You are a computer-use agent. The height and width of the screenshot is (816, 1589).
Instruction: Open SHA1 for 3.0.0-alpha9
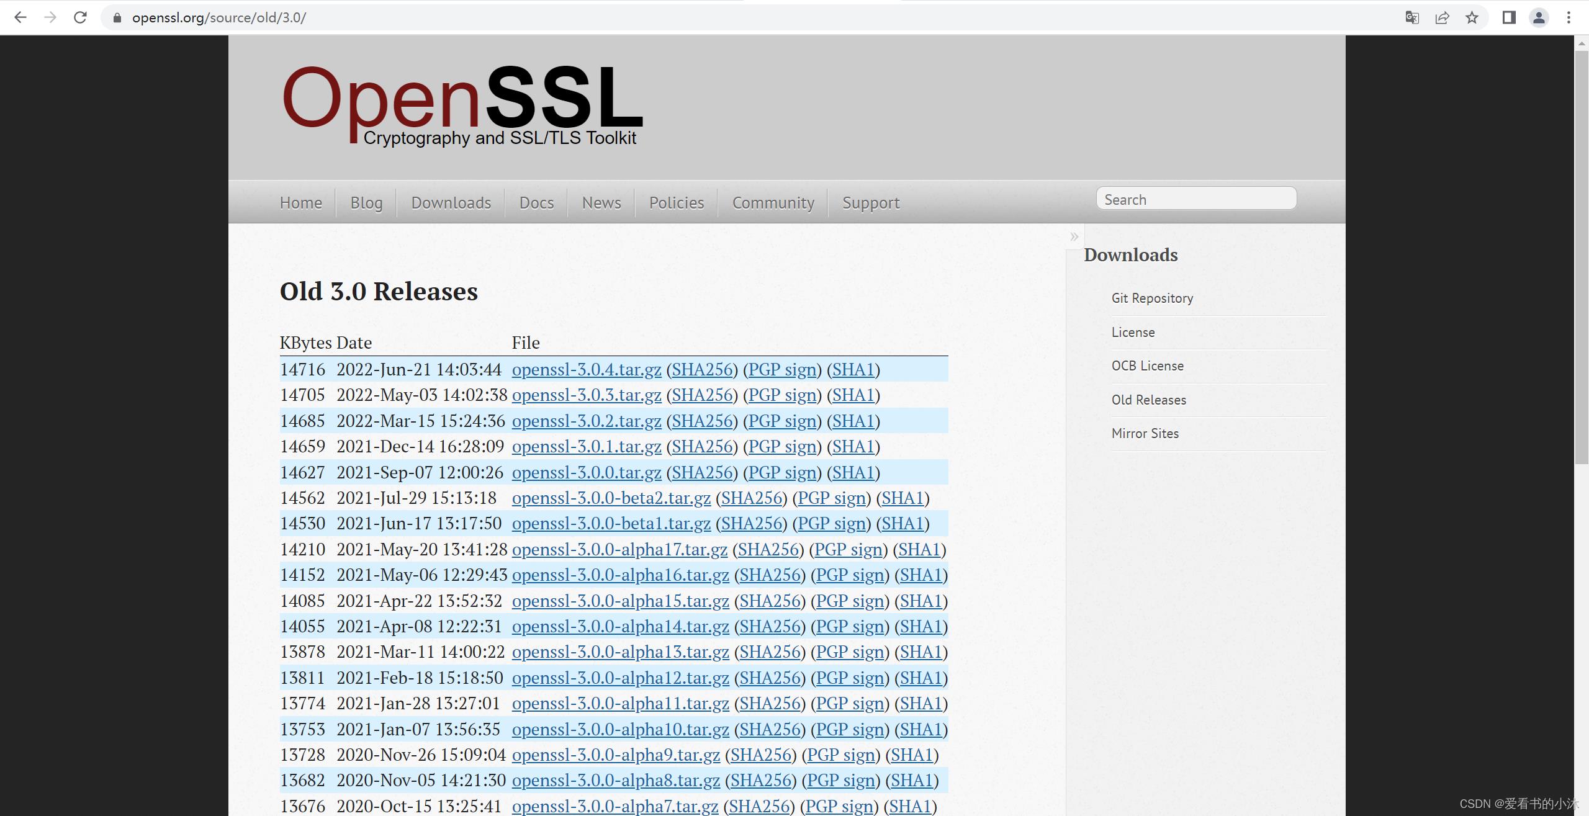912,755
